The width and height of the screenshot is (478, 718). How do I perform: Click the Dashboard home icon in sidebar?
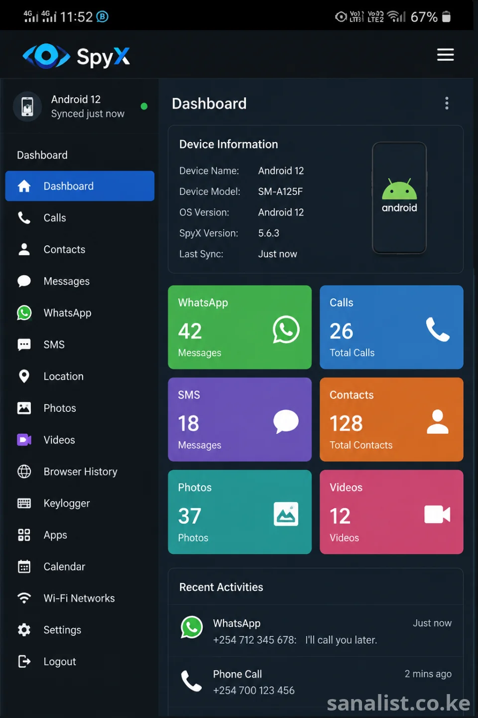[x=24, y=186]
